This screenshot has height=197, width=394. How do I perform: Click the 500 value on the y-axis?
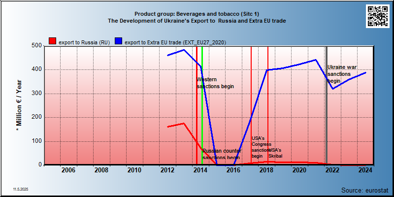coord(36,46)
